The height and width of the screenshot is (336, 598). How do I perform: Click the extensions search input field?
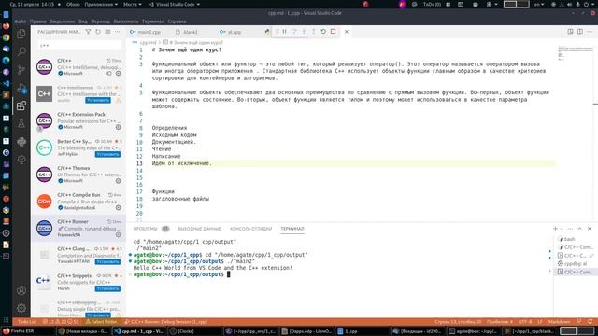[79, 46]
